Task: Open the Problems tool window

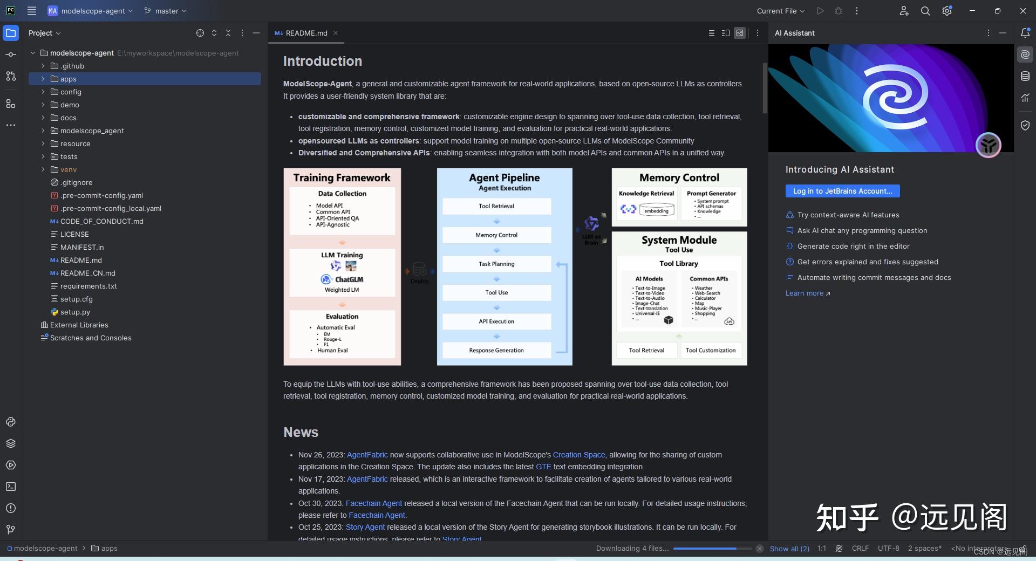Action: click(x=11, y=509)
